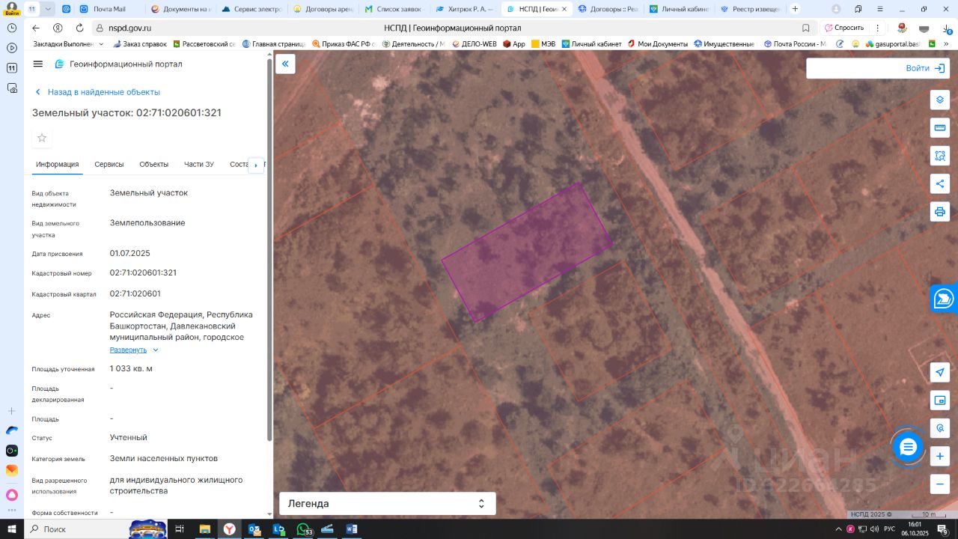Click the Windows Start button
This screenshot has height=539, width=958.
pos(12,529)
